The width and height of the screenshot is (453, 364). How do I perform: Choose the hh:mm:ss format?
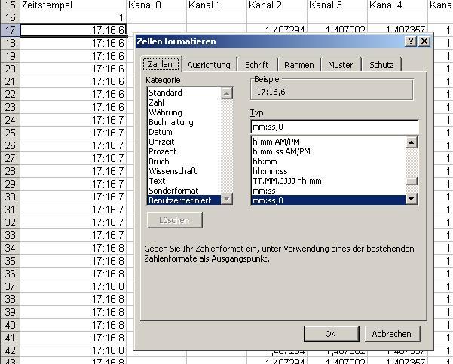[329, 171]
